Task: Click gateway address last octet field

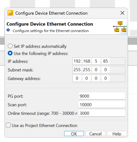Action: 106,78
